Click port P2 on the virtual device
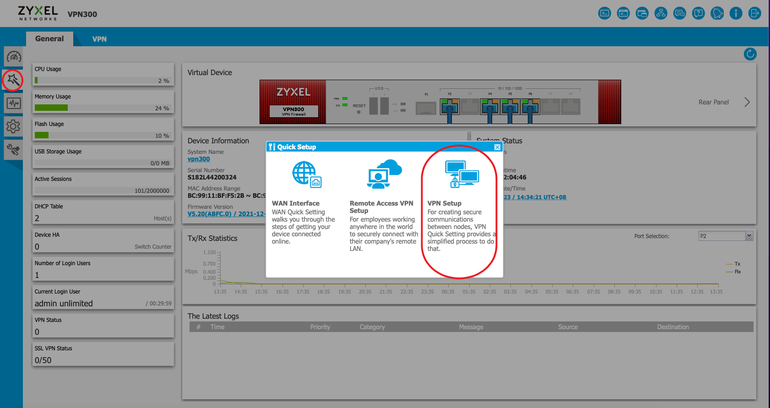 [450, 107]
